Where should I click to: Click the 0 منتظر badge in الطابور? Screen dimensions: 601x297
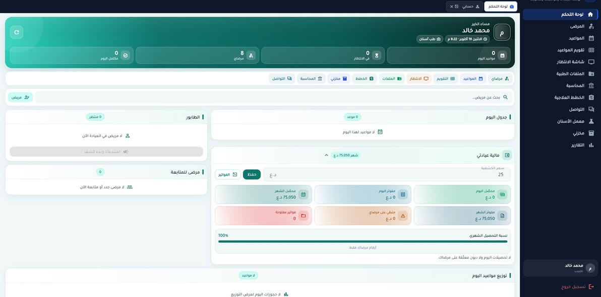(x=95, y=117)
